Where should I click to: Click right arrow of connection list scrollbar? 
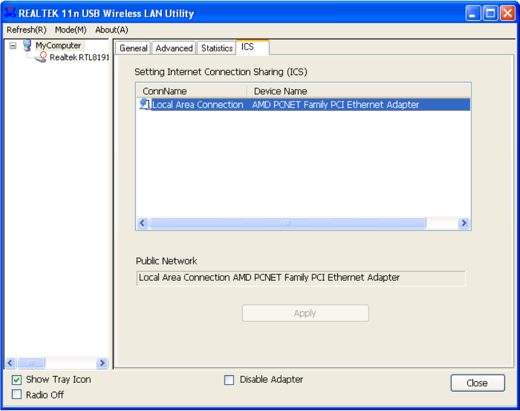tap(464, 223)
